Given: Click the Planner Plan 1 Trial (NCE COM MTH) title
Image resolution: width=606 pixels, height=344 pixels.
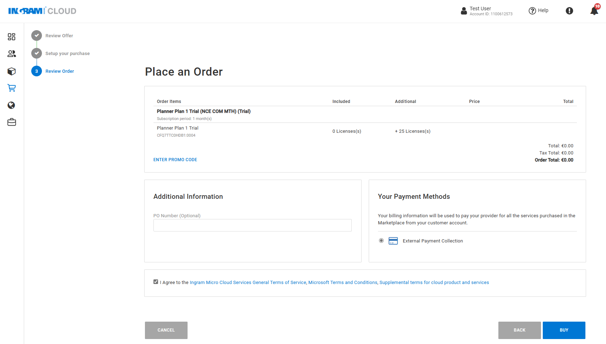Looking at the screenshot, I should pyautogui.click(x=204, y=111).
